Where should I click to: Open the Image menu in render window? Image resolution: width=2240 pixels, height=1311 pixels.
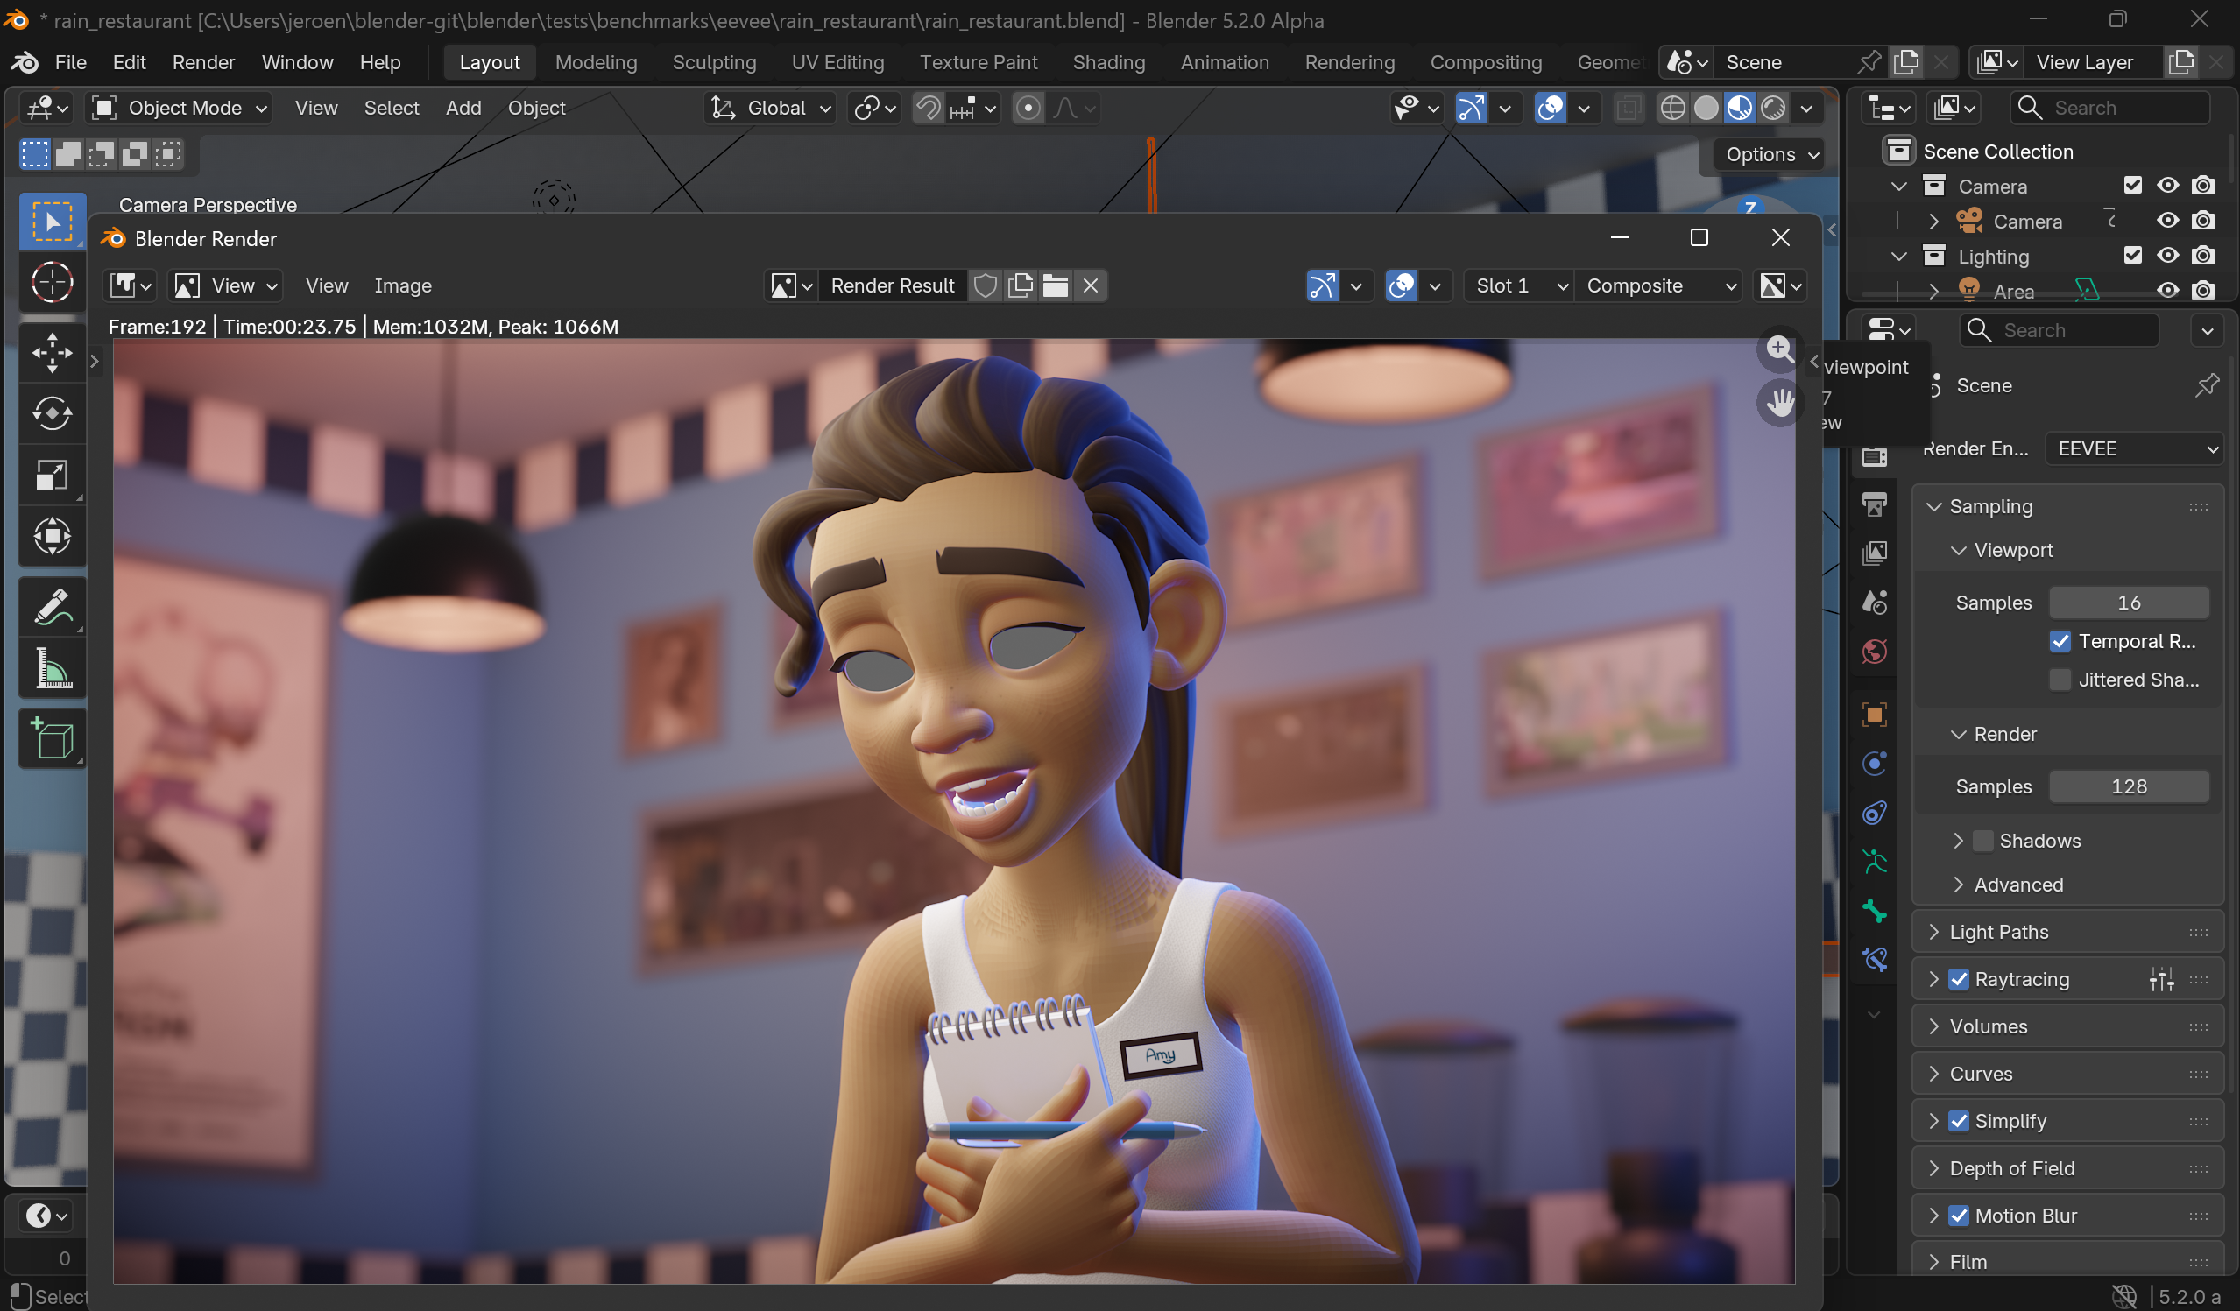tap(403, 286)
